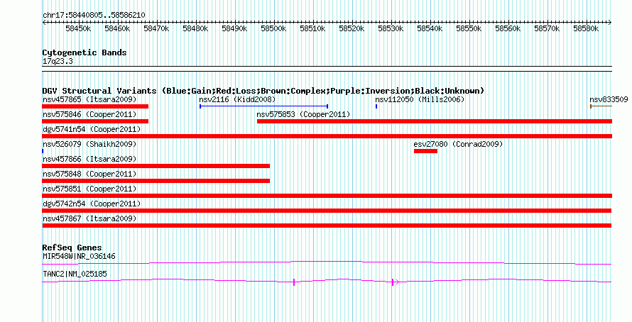
Task: Select the red bar under dgv5741n54
Action: 327,136
